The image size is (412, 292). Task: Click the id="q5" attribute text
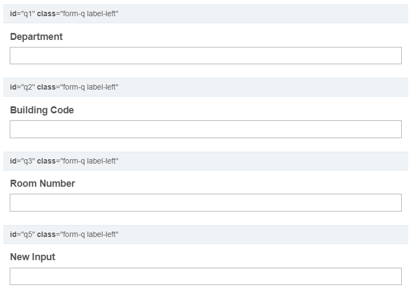point(22,234)
